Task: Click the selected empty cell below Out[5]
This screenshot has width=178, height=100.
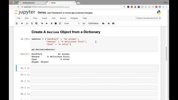Action: (x=94, y=68)
